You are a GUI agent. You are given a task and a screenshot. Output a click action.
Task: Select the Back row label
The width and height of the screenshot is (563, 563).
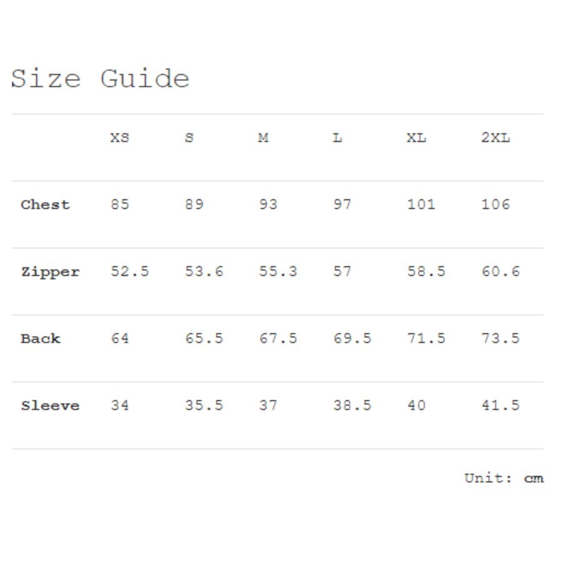click(x=41, y=338)
